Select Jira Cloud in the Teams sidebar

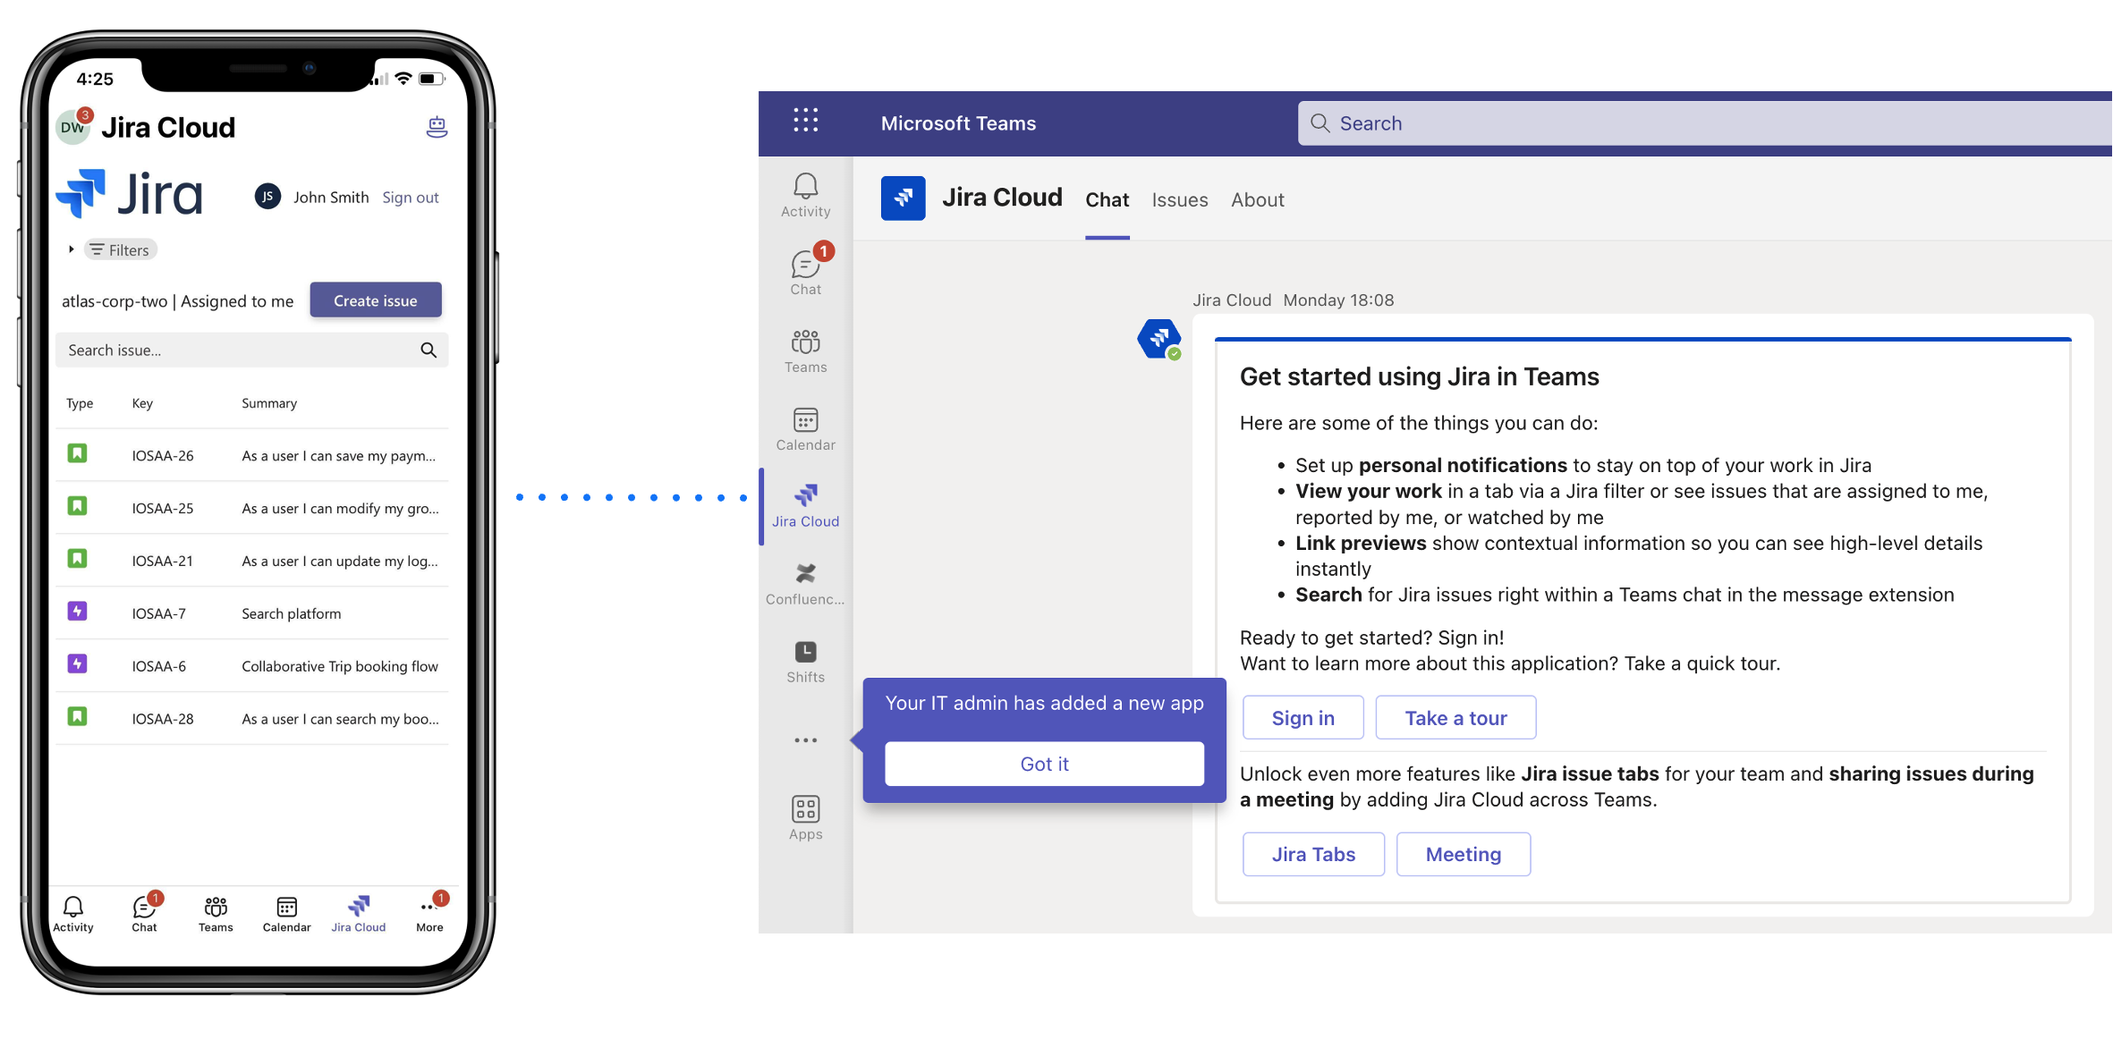(804, 503)
